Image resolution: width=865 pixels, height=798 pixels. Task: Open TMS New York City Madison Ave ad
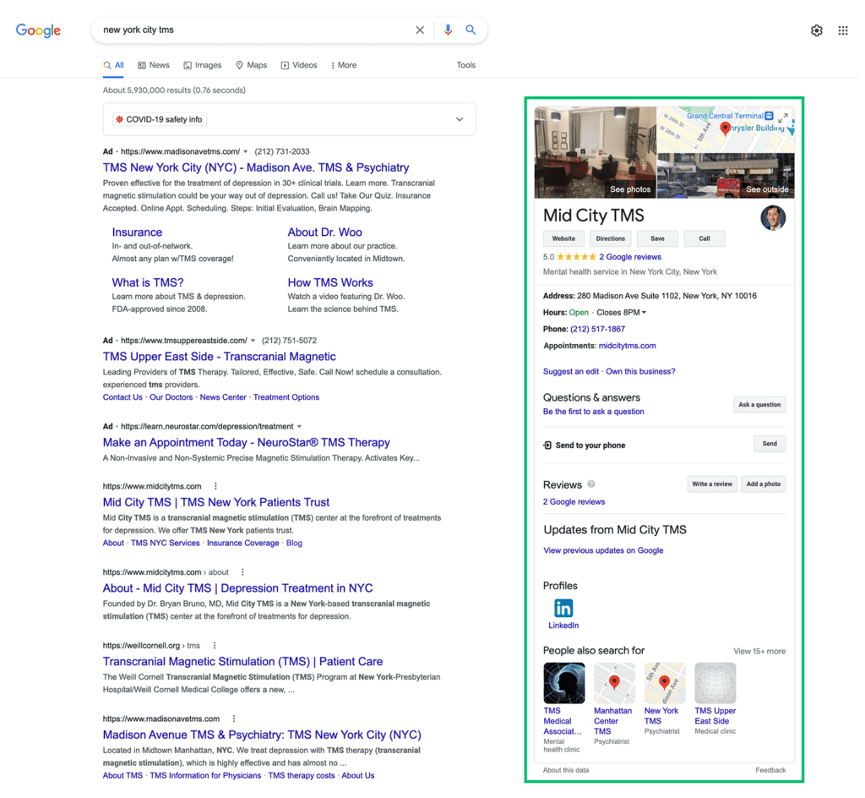(x=256, y=167)
